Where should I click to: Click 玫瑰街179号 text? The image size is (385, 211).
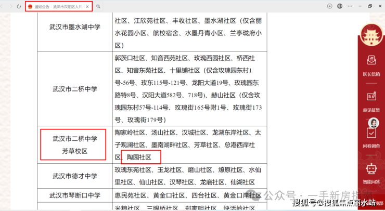pos(145,120)
